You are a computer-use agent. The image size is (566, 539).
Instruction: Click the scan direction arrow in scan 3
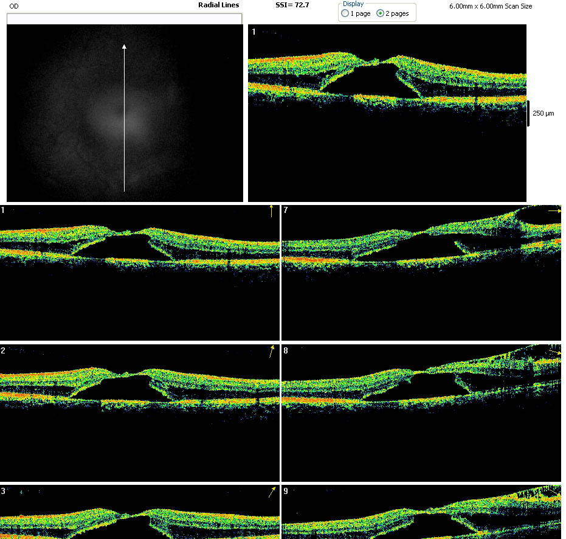pos(272,492)
